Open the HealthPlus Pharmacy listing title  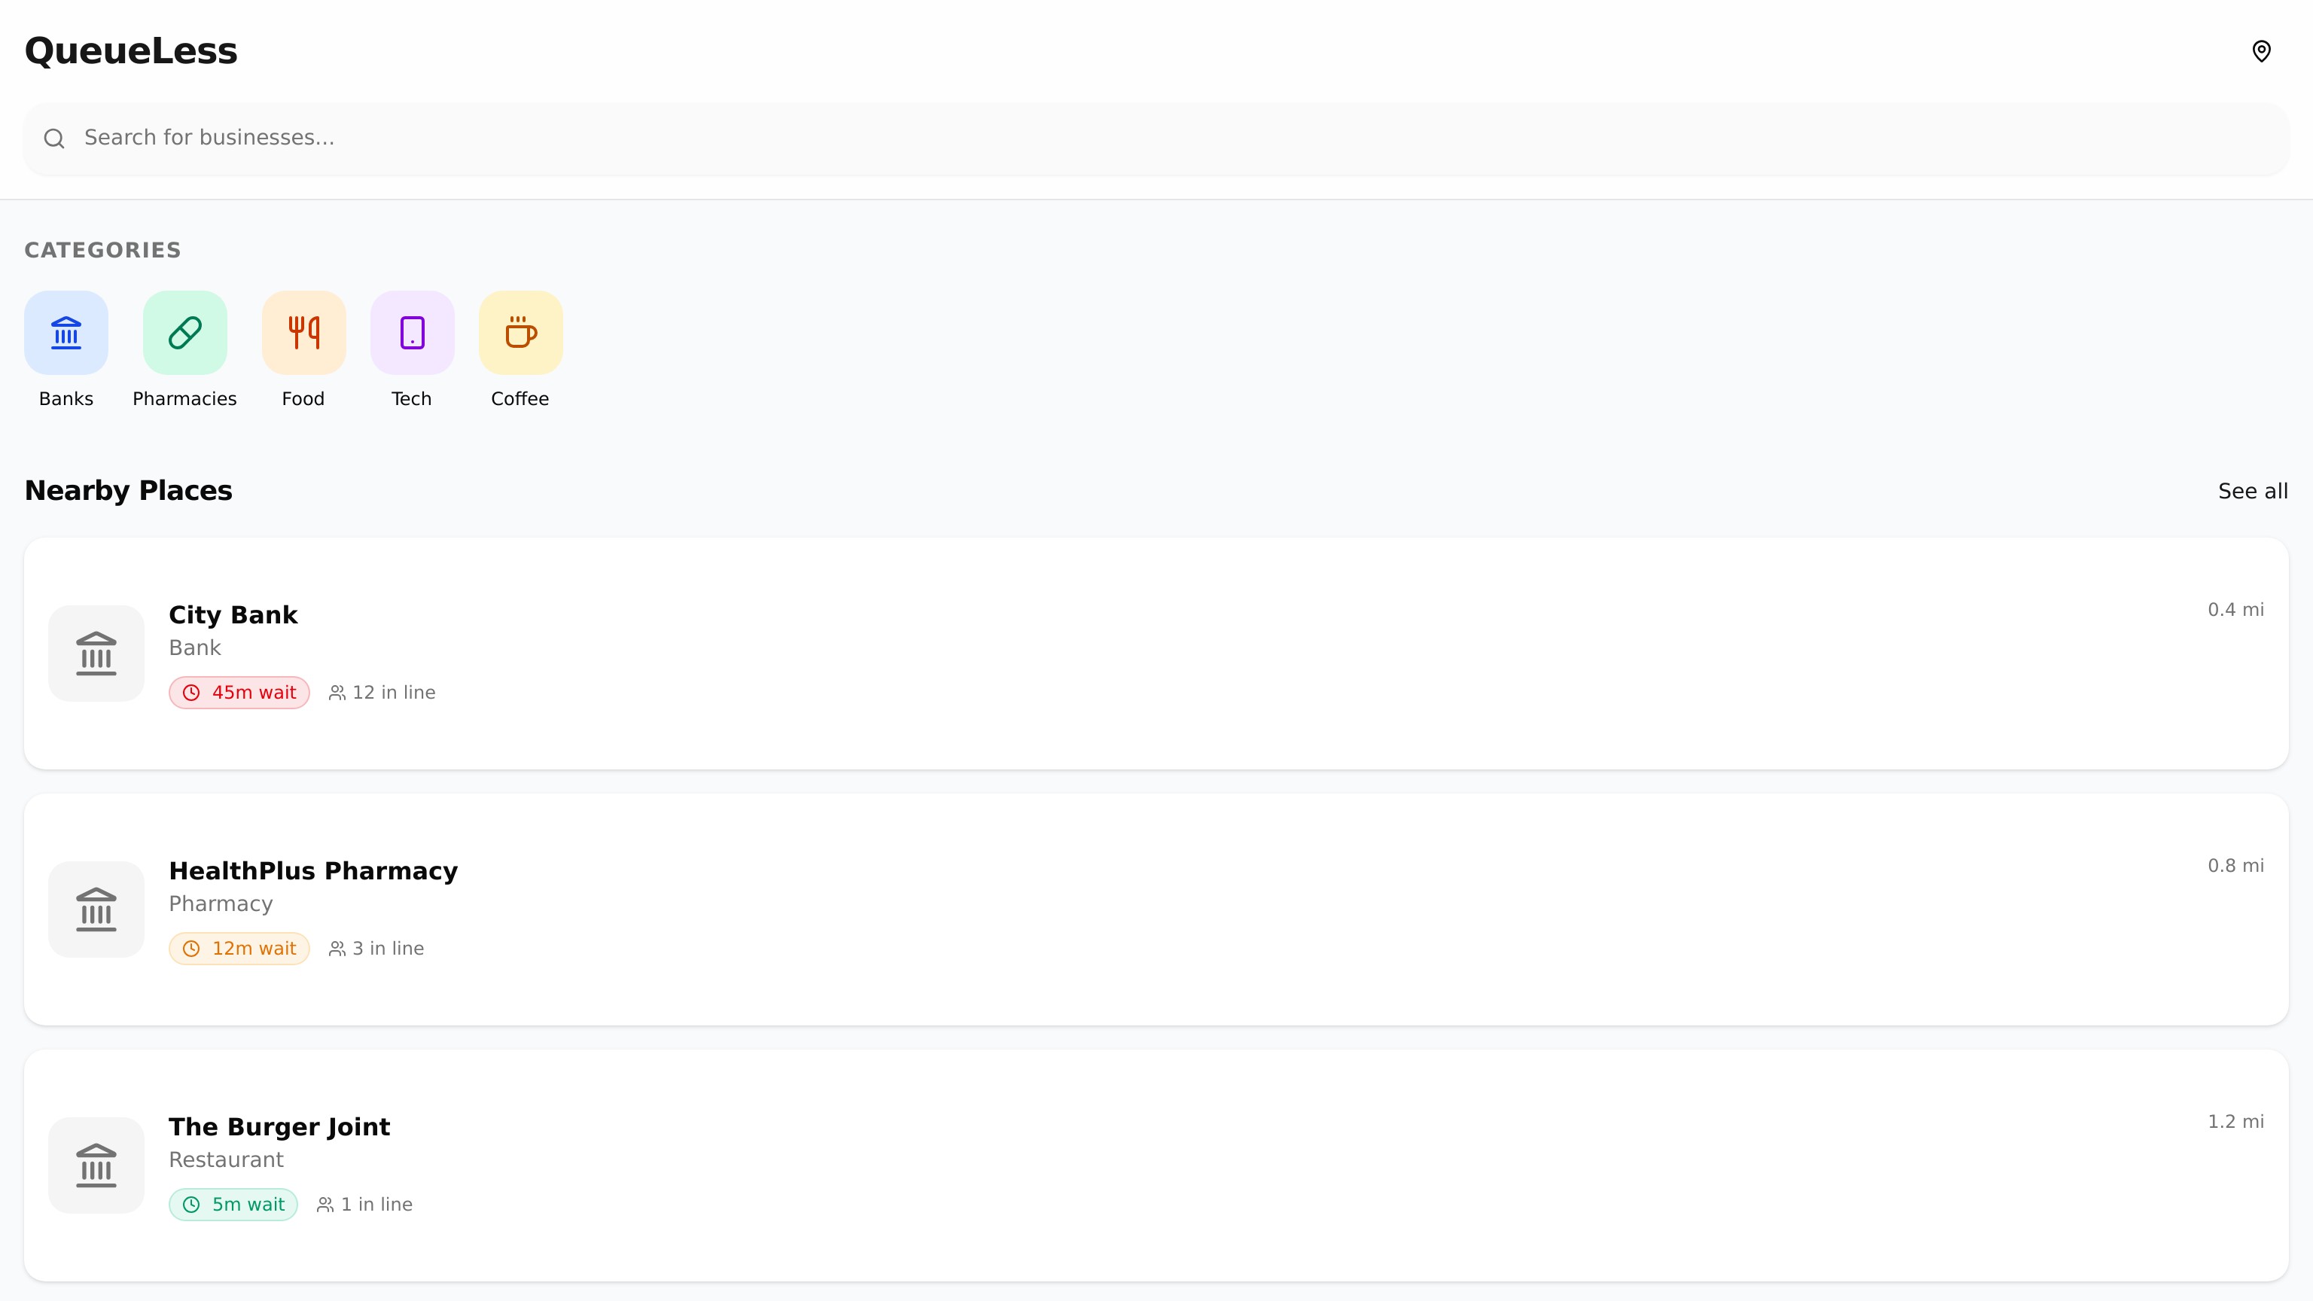[313, 871]
